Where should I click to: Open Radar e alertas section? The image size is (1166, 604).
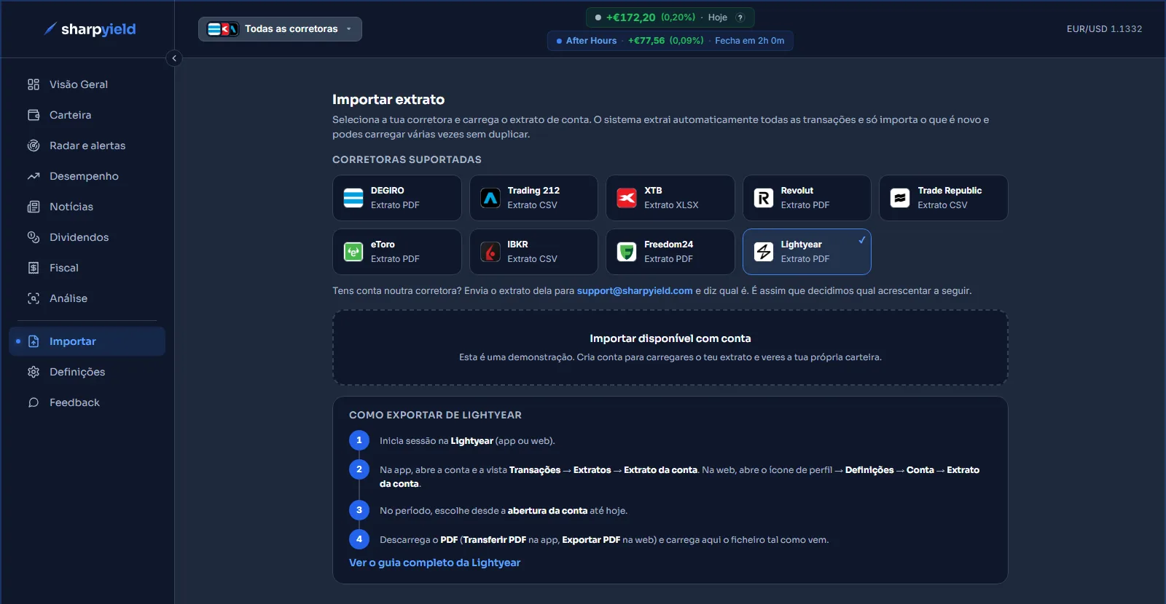coord(87,146)
